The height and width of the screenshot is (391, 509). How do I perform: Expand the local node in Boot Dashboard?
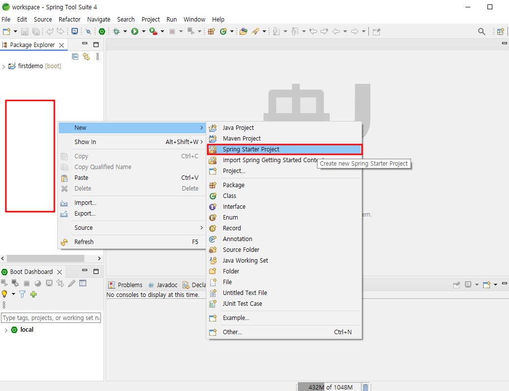[x=6, y=330]
